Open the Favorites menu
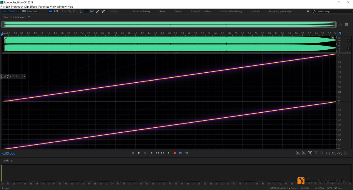353x190 pixels. pos(44,6)
